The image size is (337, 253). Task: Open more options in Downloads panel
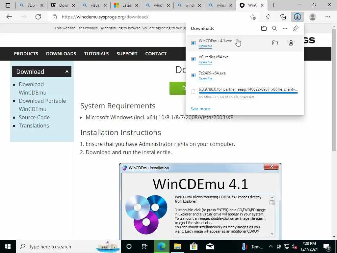[285, 28]
